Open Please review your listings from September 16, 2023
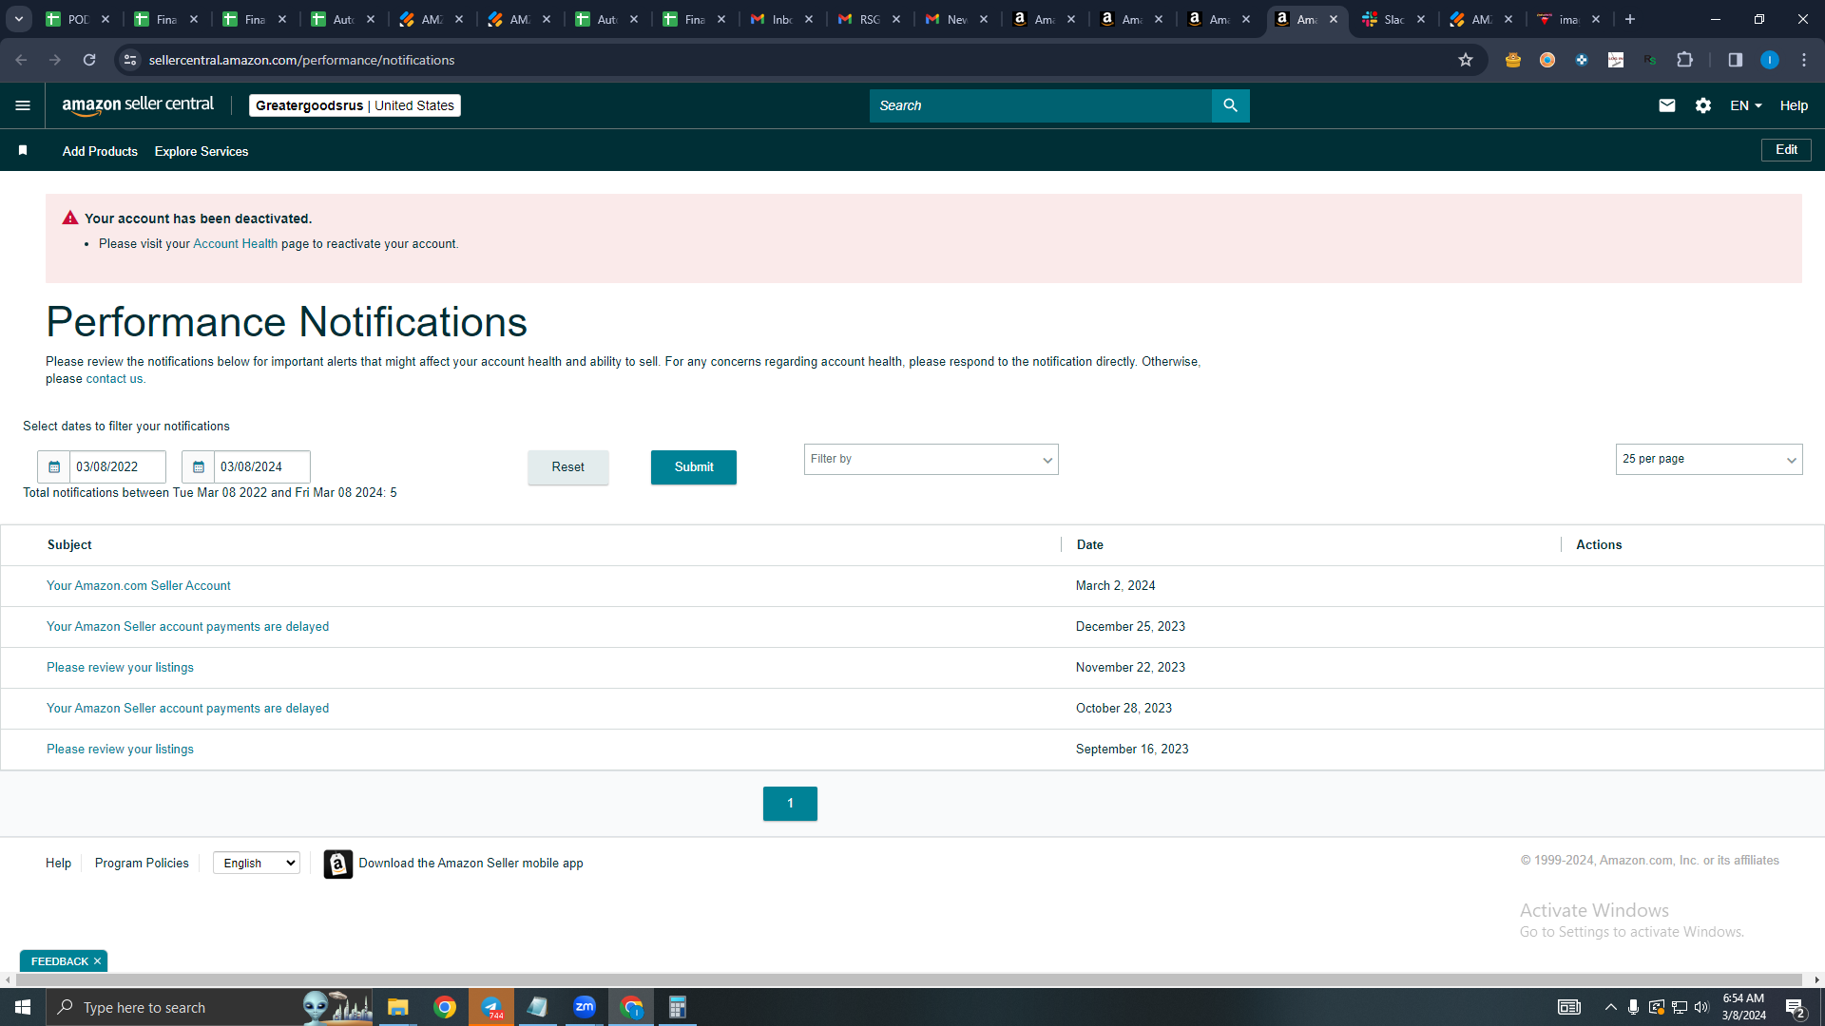Screen dimensions: 1825x1026 (120, 750)
